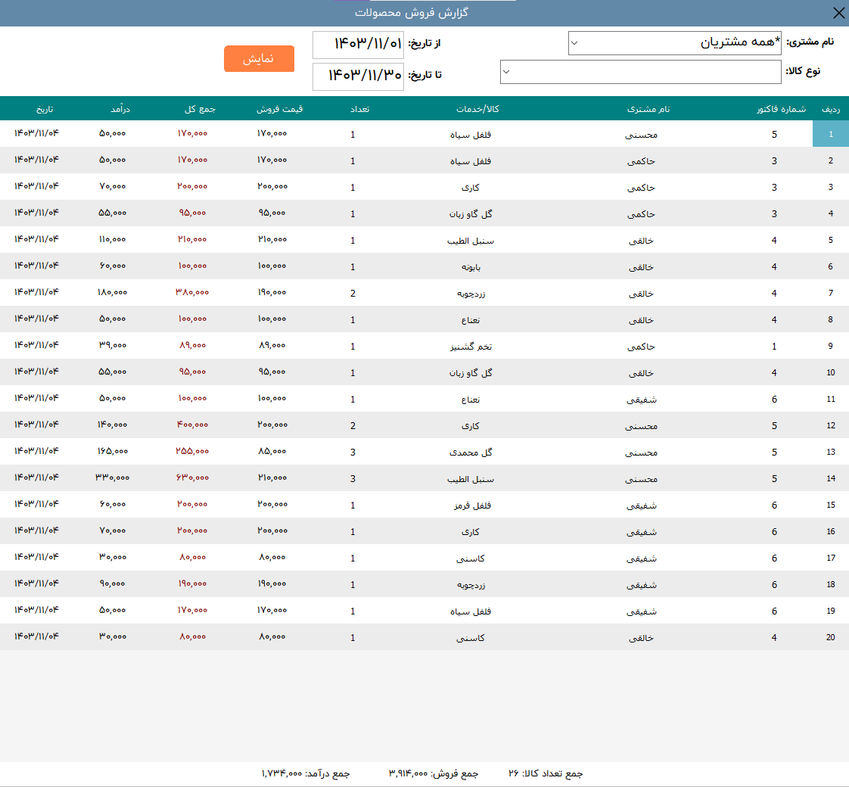Click income ۹۰,۰۰۰ in row 18

pyautogui.click(x=113, y=583)
